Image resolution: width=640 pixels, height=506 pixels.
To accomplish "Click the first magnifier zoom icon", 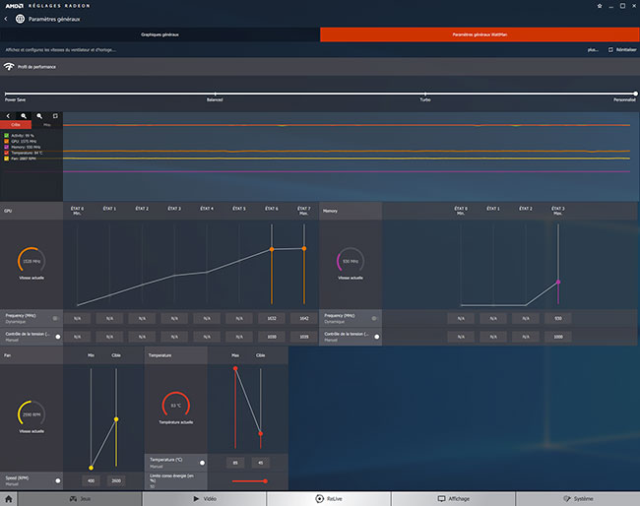I will coord(24,115).
